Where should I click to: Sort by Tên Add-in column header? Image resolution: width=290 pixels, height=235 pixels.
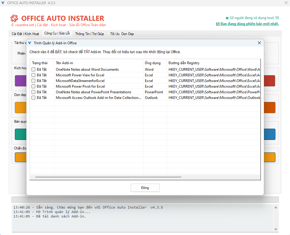click(x=98, y=63)
